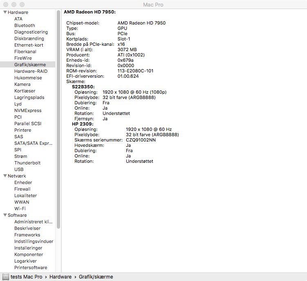Select Firewall in sidebar

coord(22,189)
